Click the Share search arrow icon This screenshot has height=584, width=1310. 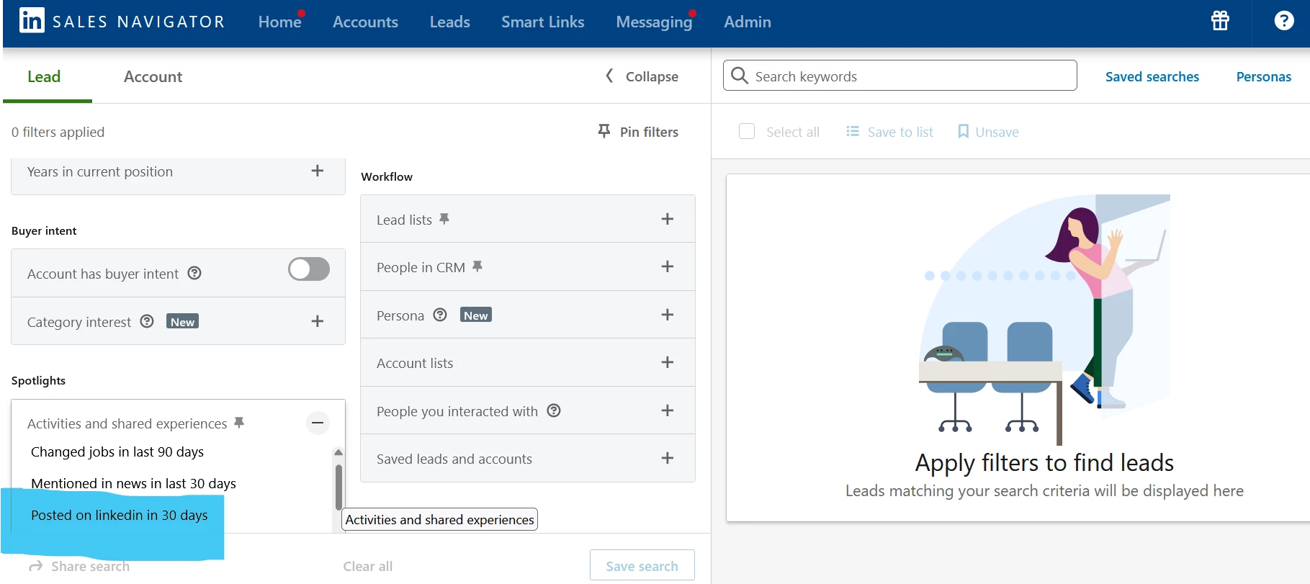click(36, 567)
